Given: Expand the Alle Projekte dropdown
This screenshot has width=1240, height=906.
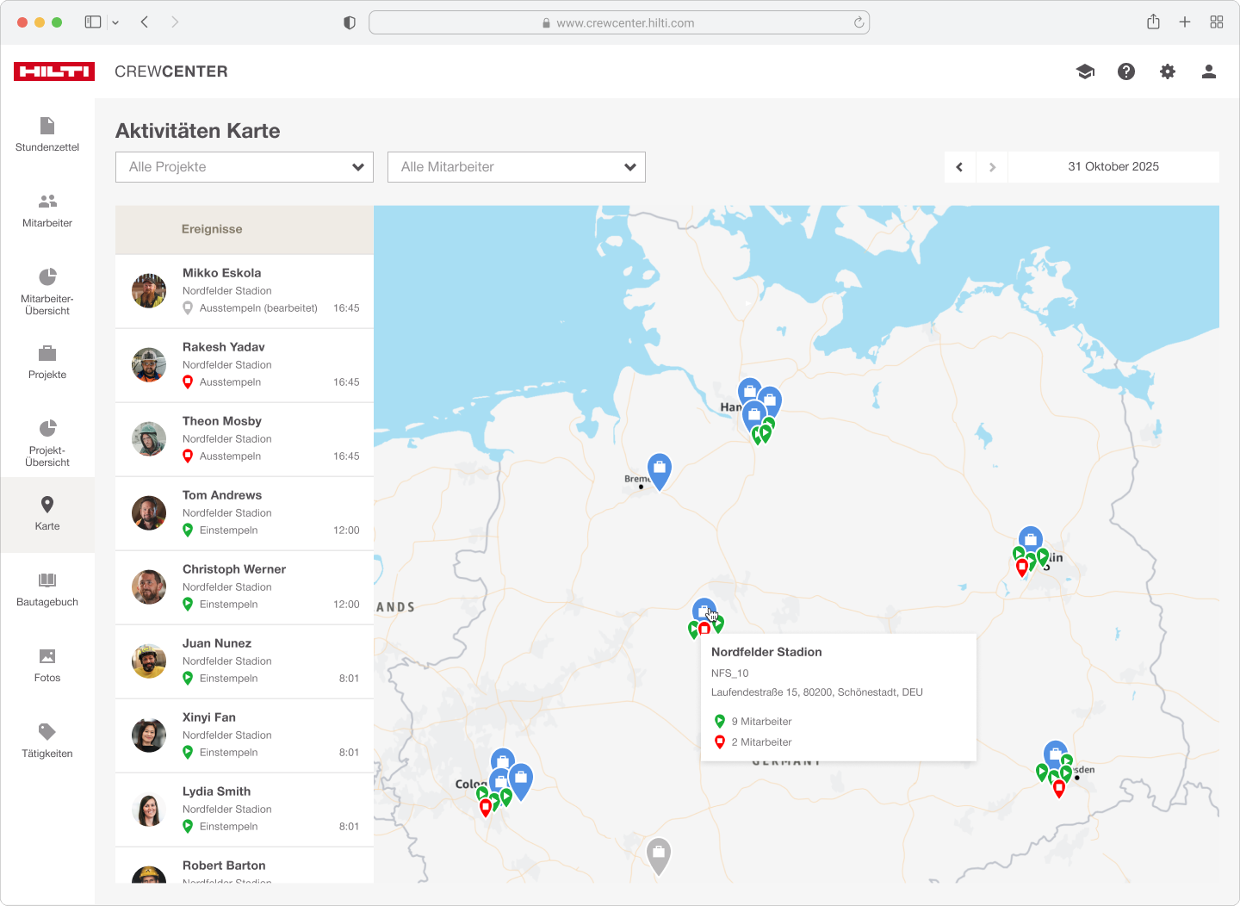Looking at the screenshot, I should (x=245, y=167).
